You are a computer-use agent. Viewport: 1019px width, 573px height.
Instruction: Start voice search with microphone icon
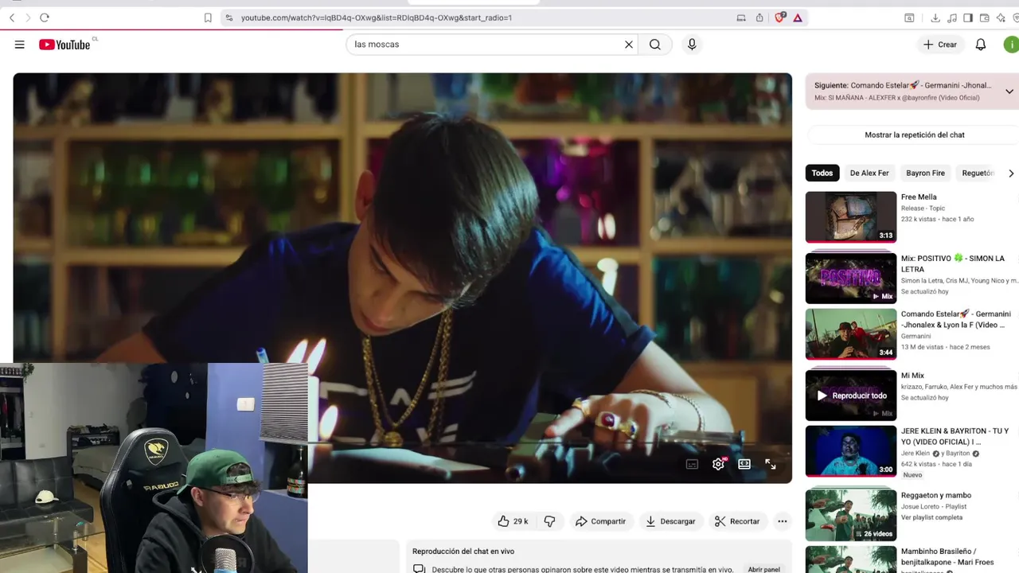point(692,45)
